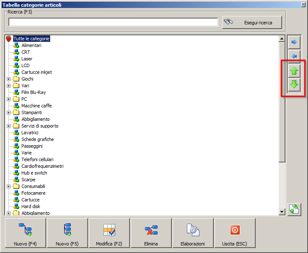The image size is (308, 253).
Task: Click Esegui ricerca binoculars button
Action: tap(252, 22)
